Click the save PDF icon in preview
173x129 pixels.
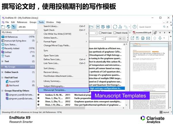[x=138, y=38]
